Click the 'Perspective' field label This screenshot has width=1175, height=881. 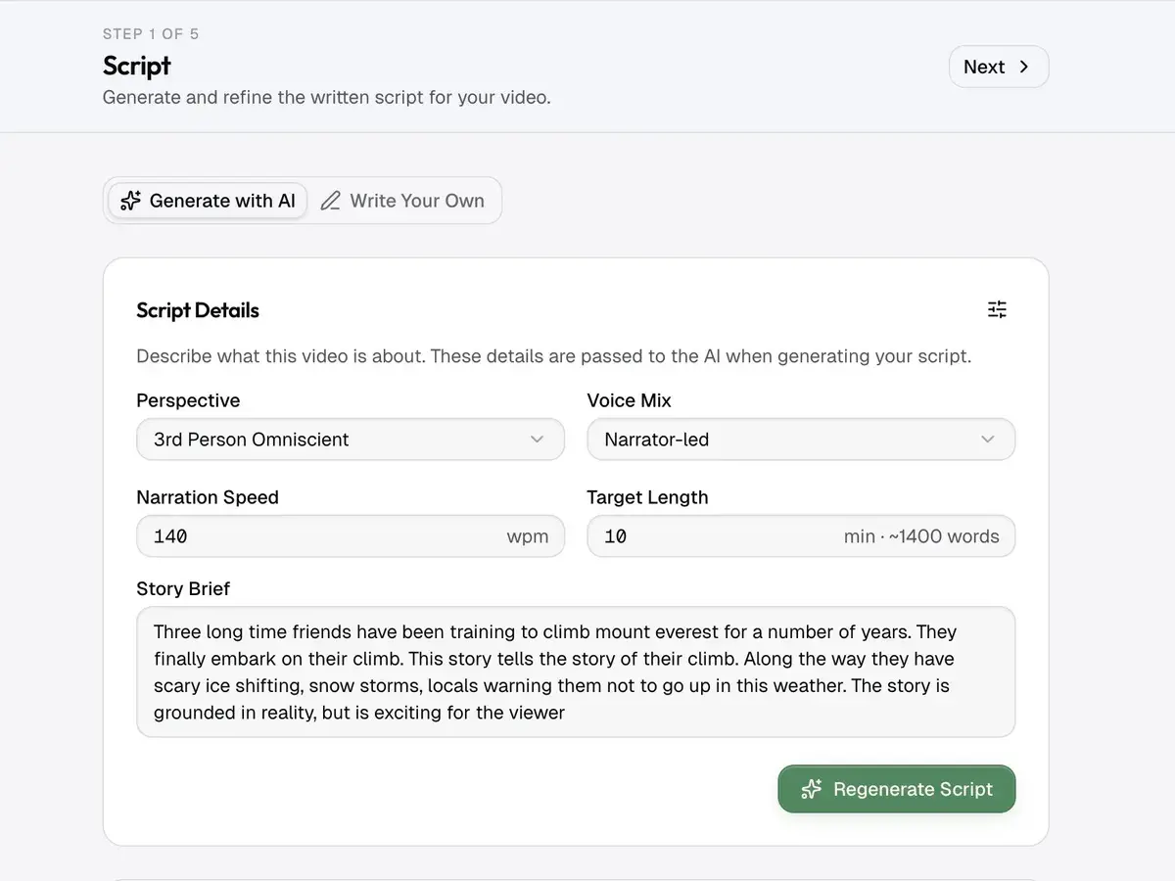tap(188, 400)
